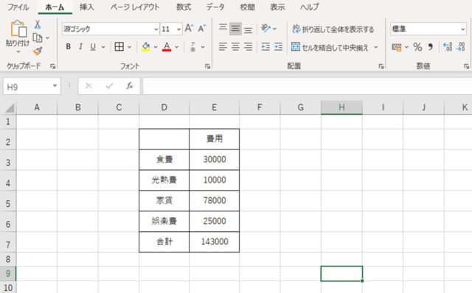Click the Borders grid icon
472x293 pixels.
(x=119, y=47)
